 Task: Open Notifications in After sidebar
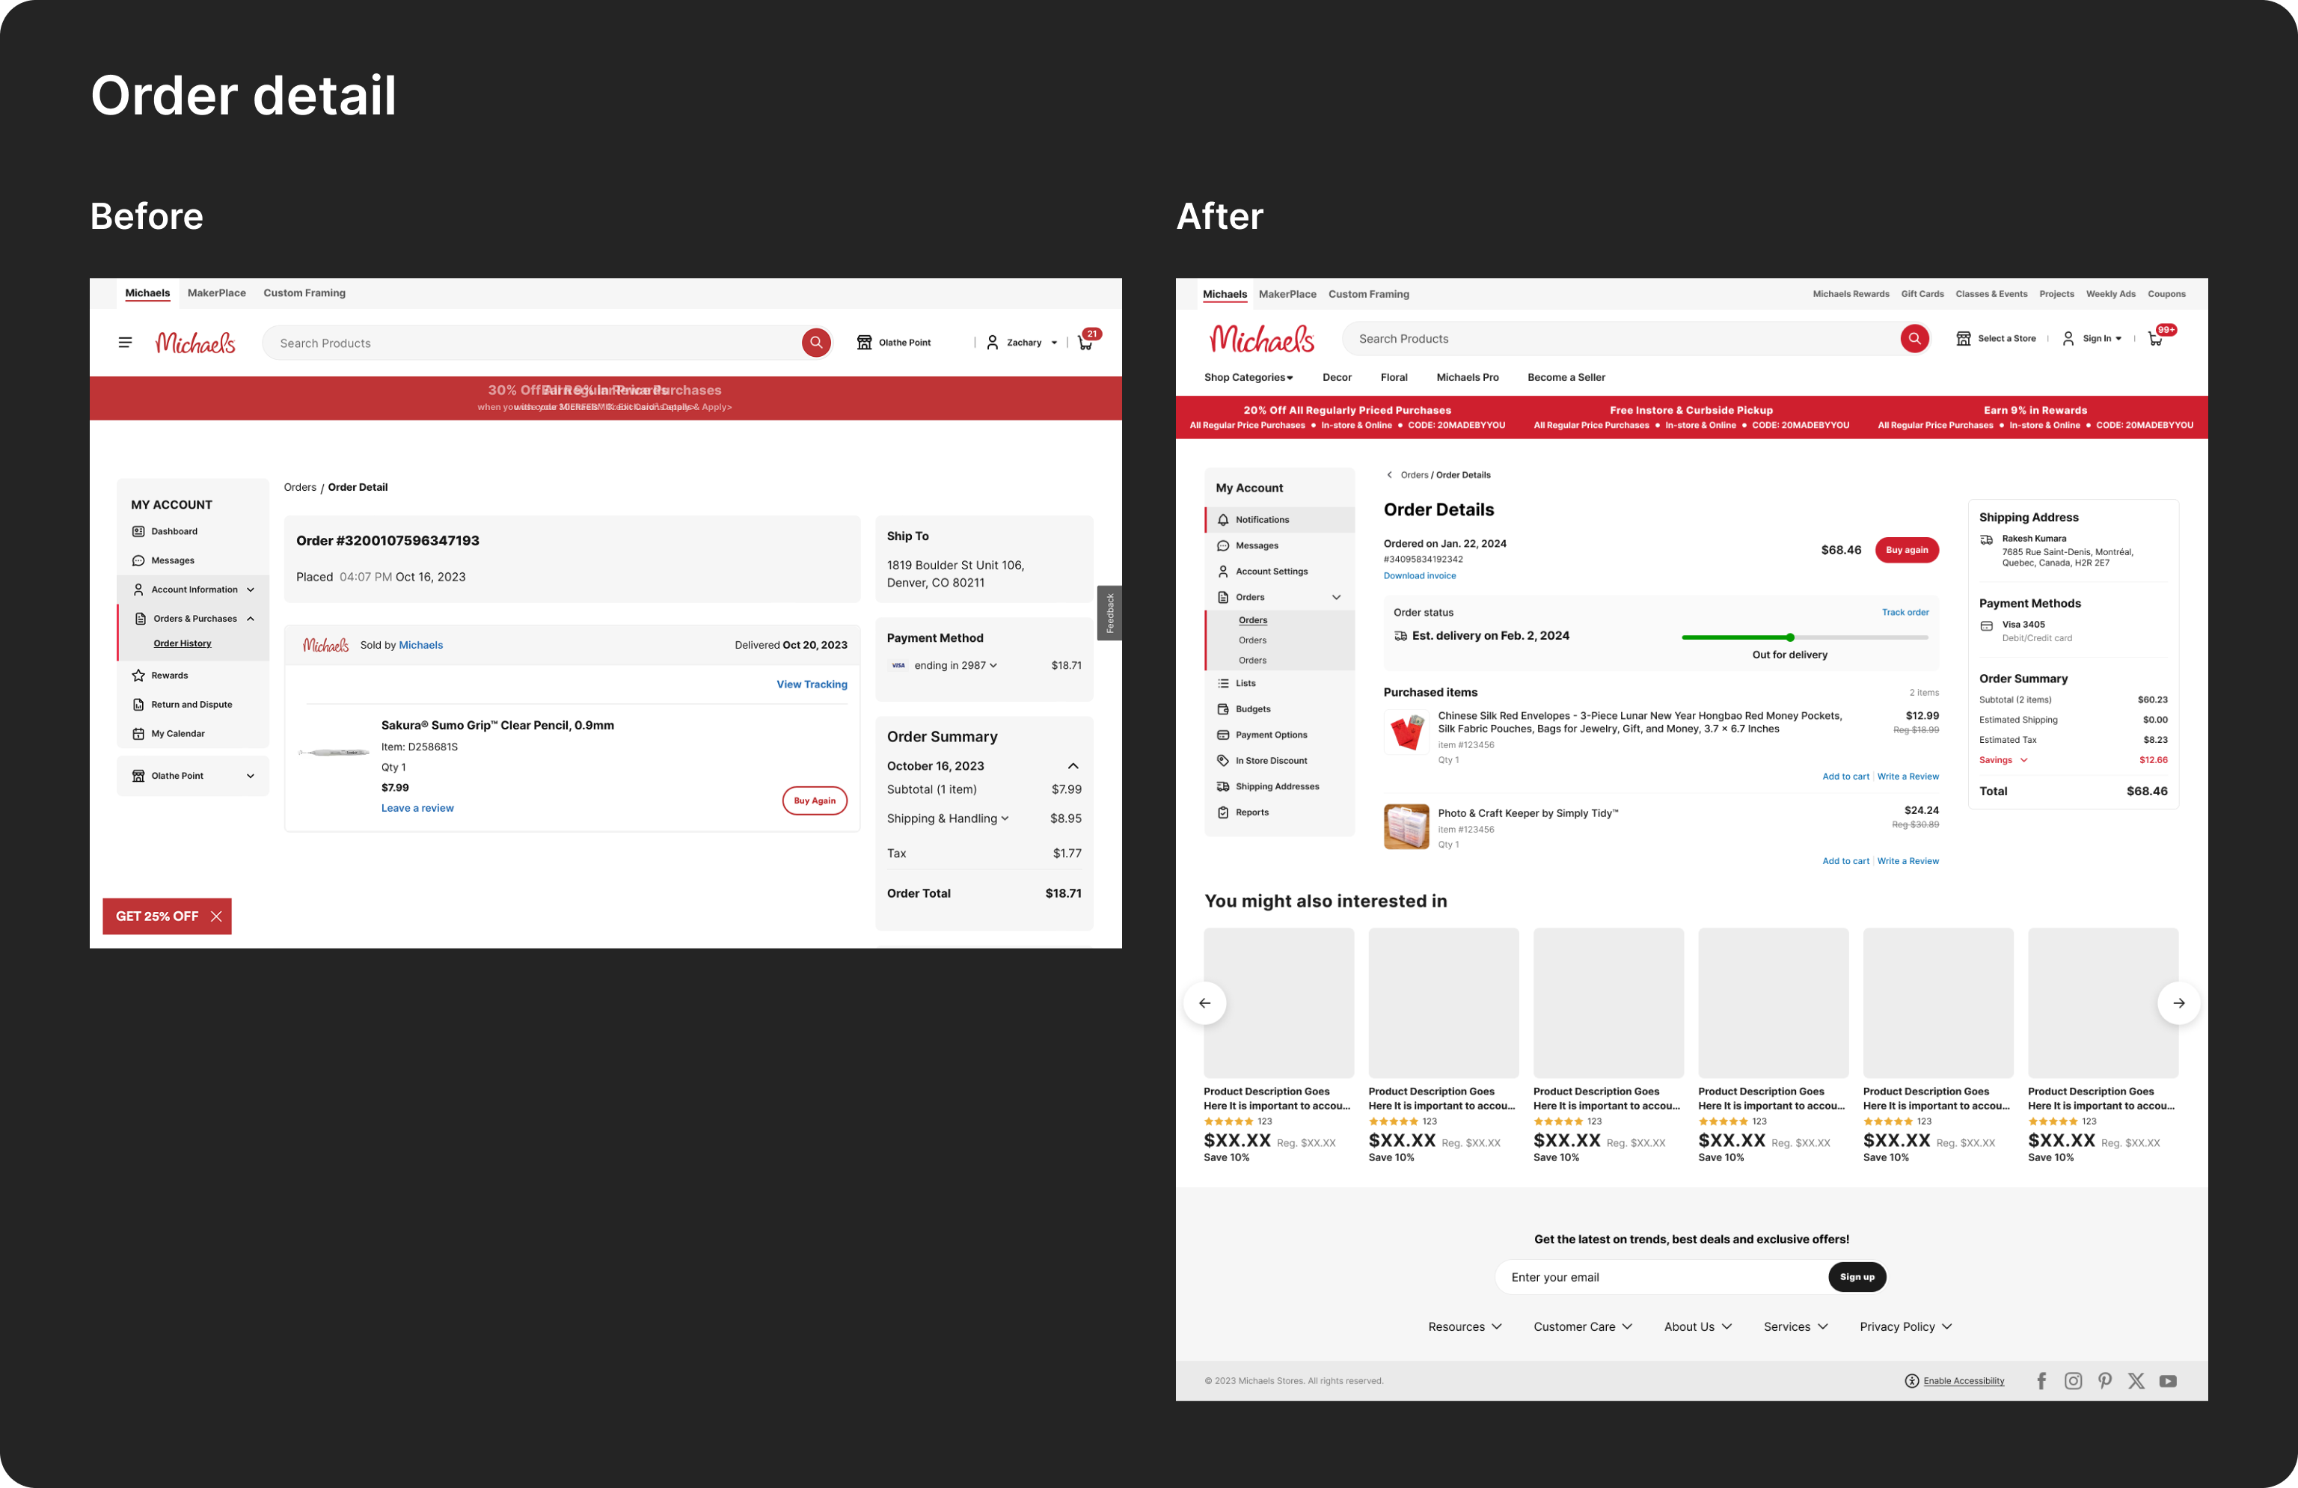tap(1279, 519)
